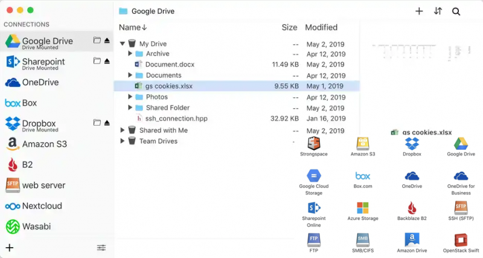This screenshot has height=258, width=483.
Task: Expand the Archive folder
Action: tap(130, 53)
